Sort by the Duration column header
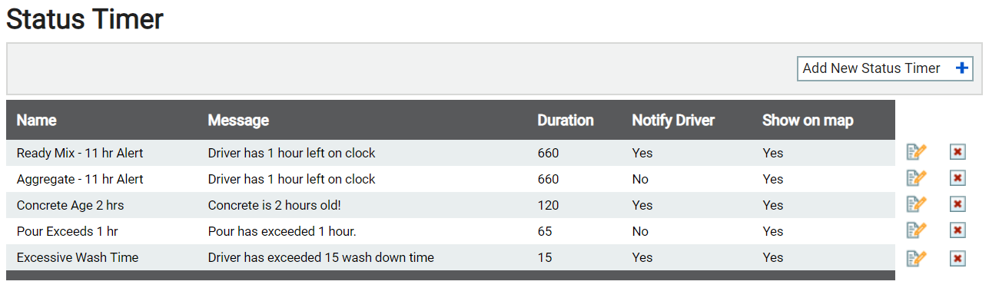The height and width of the screenshot is (288, 989). 566,121
